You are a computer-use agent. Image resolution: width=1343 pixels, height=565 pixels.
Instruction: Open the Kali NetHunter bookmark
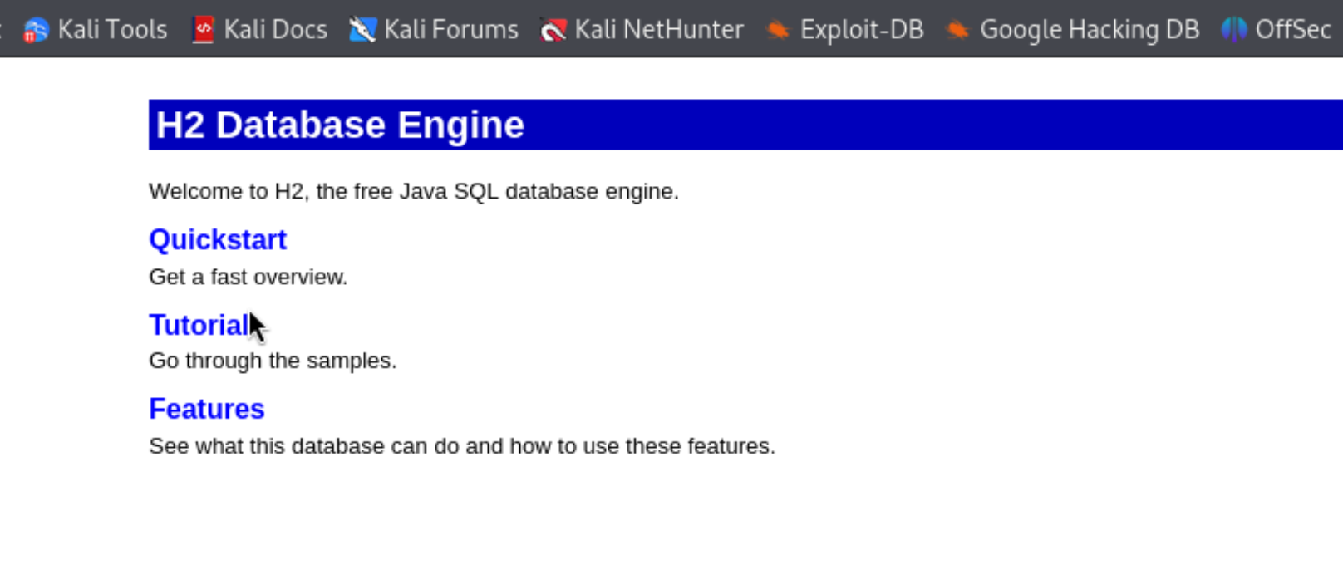tap(642, 30)
